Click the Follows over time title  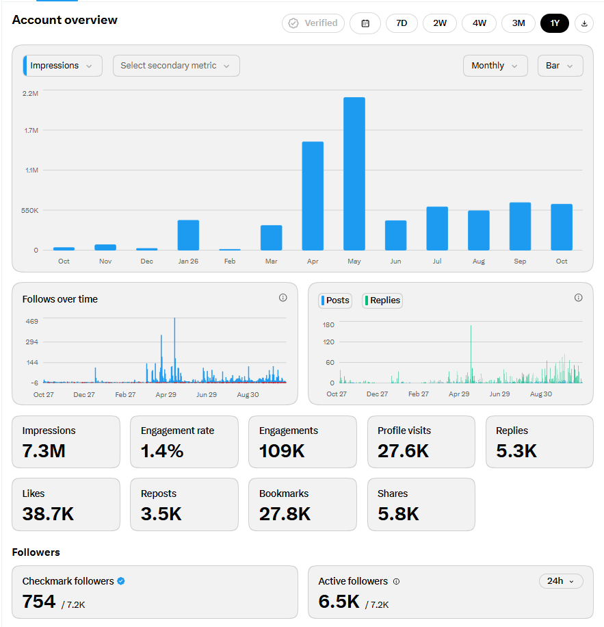[60, 299]
